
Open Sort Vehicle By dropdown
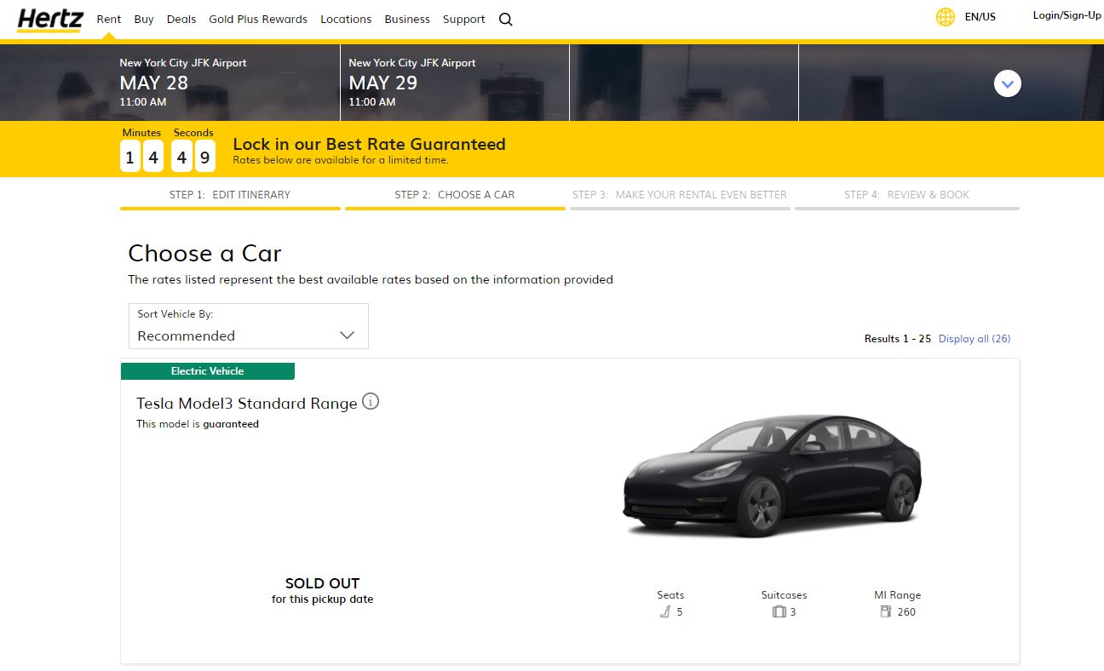249,326
